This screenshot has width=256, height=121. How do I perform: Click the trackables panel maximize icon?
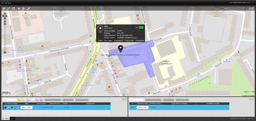125,99
